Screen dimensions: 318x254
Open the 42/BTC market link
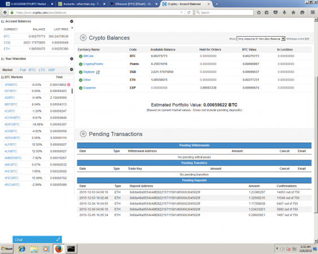coord(10,98)
